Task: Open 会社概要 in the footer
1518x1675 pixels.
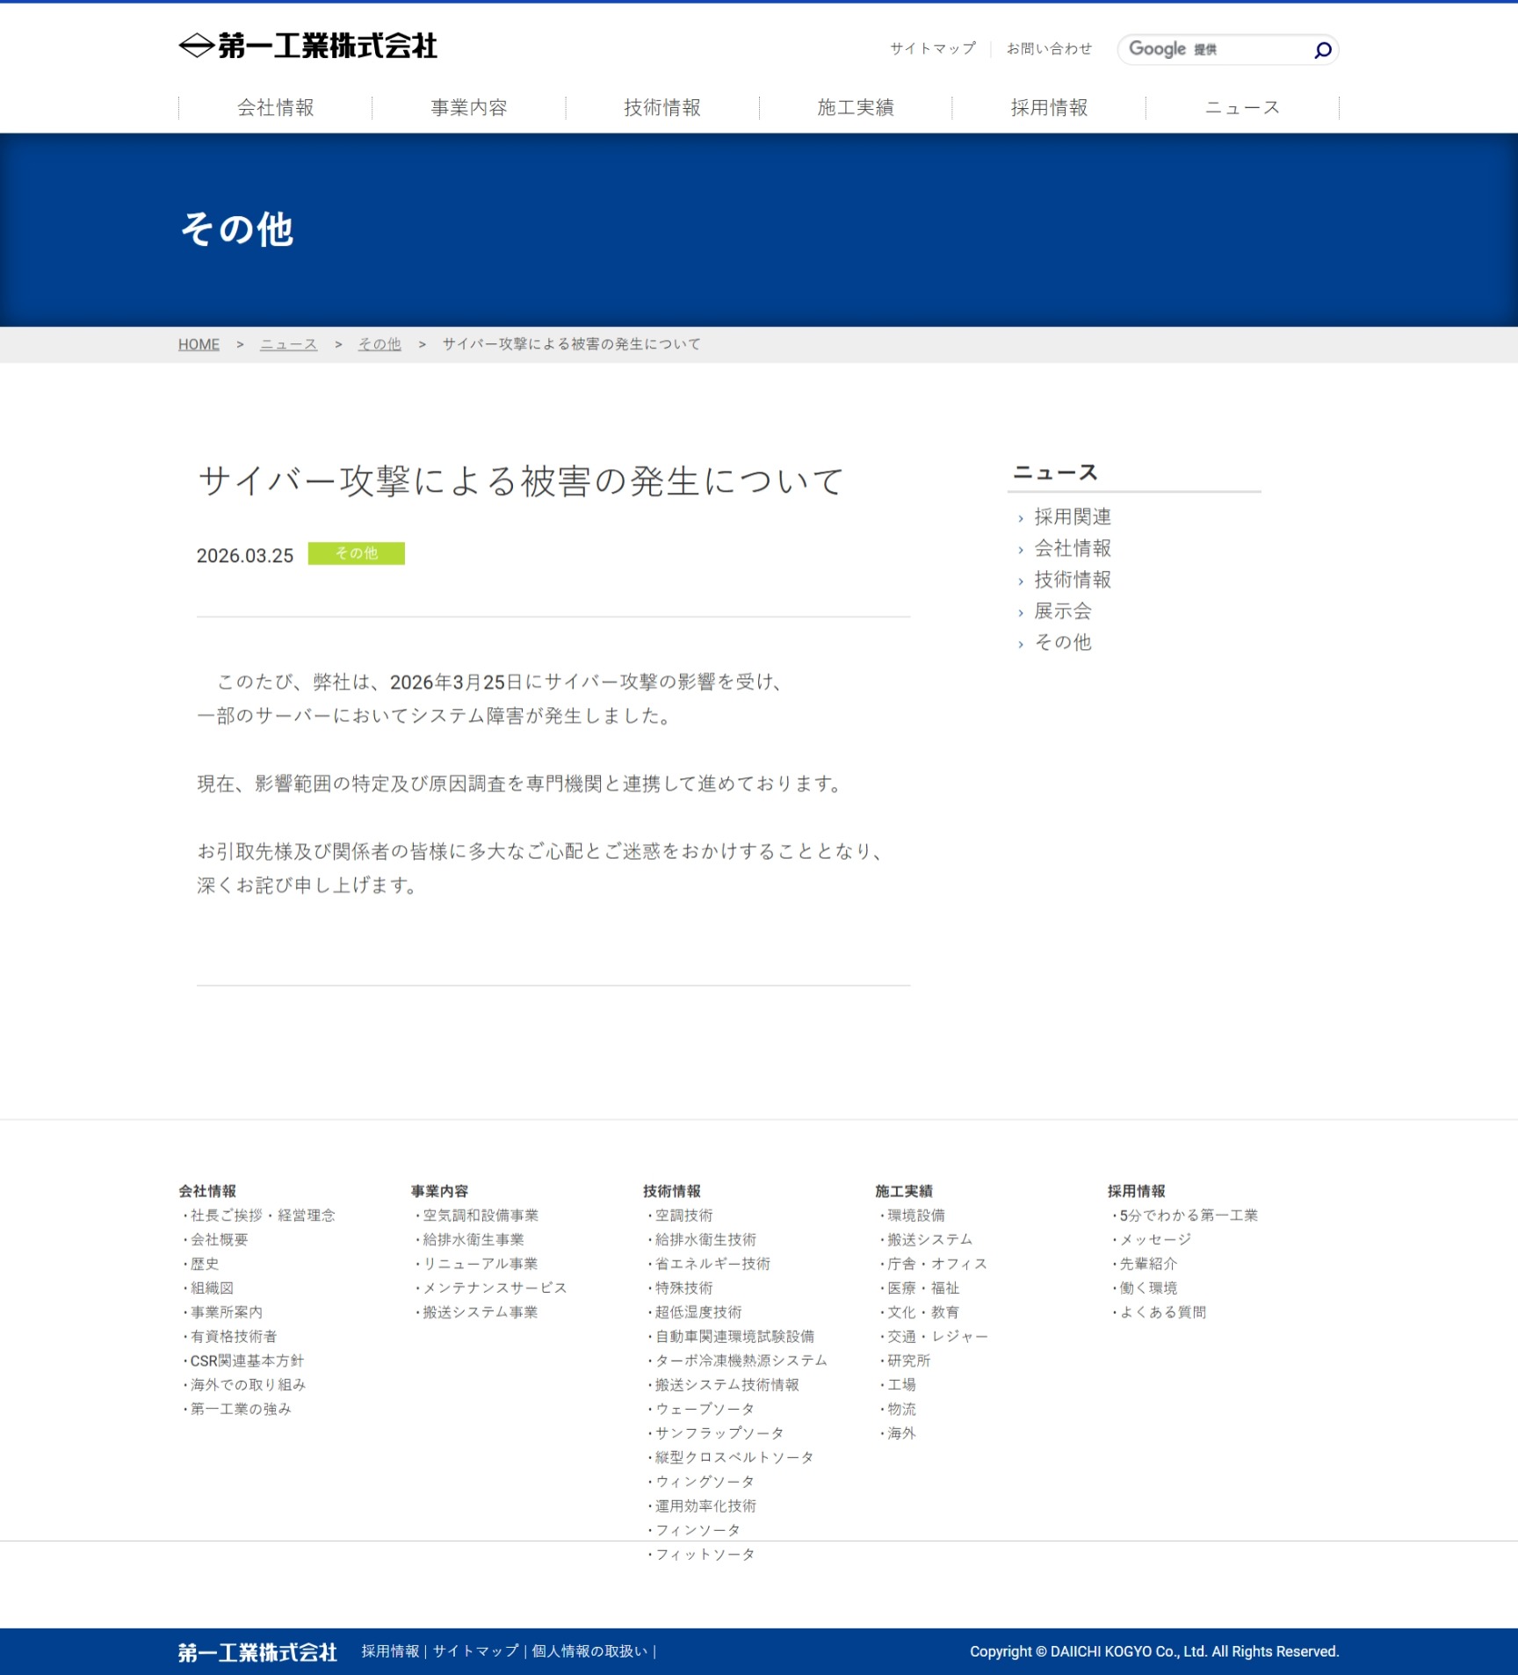Action: click(220, 1239)
